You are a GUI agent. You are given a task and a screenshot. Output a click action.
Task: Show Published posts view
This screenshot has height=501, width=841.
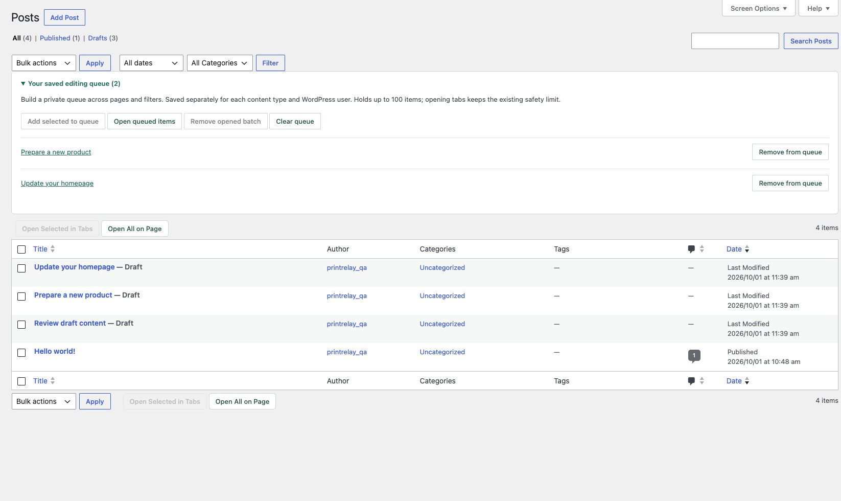55,38
